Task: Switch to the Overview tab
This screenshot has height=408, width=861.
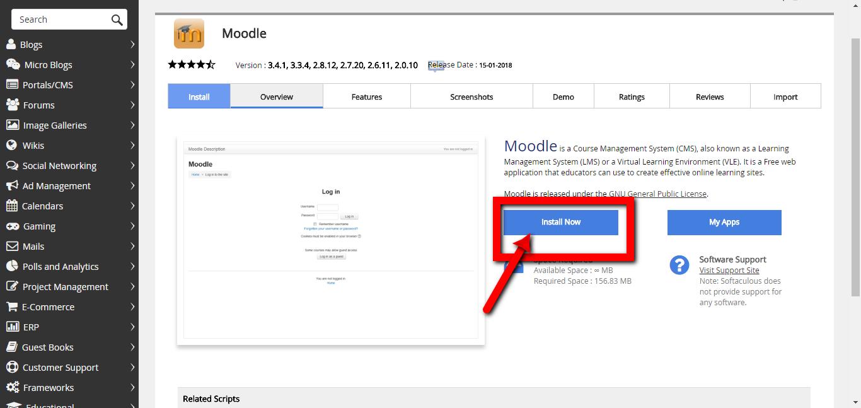Action: click(x=277, y=96)
